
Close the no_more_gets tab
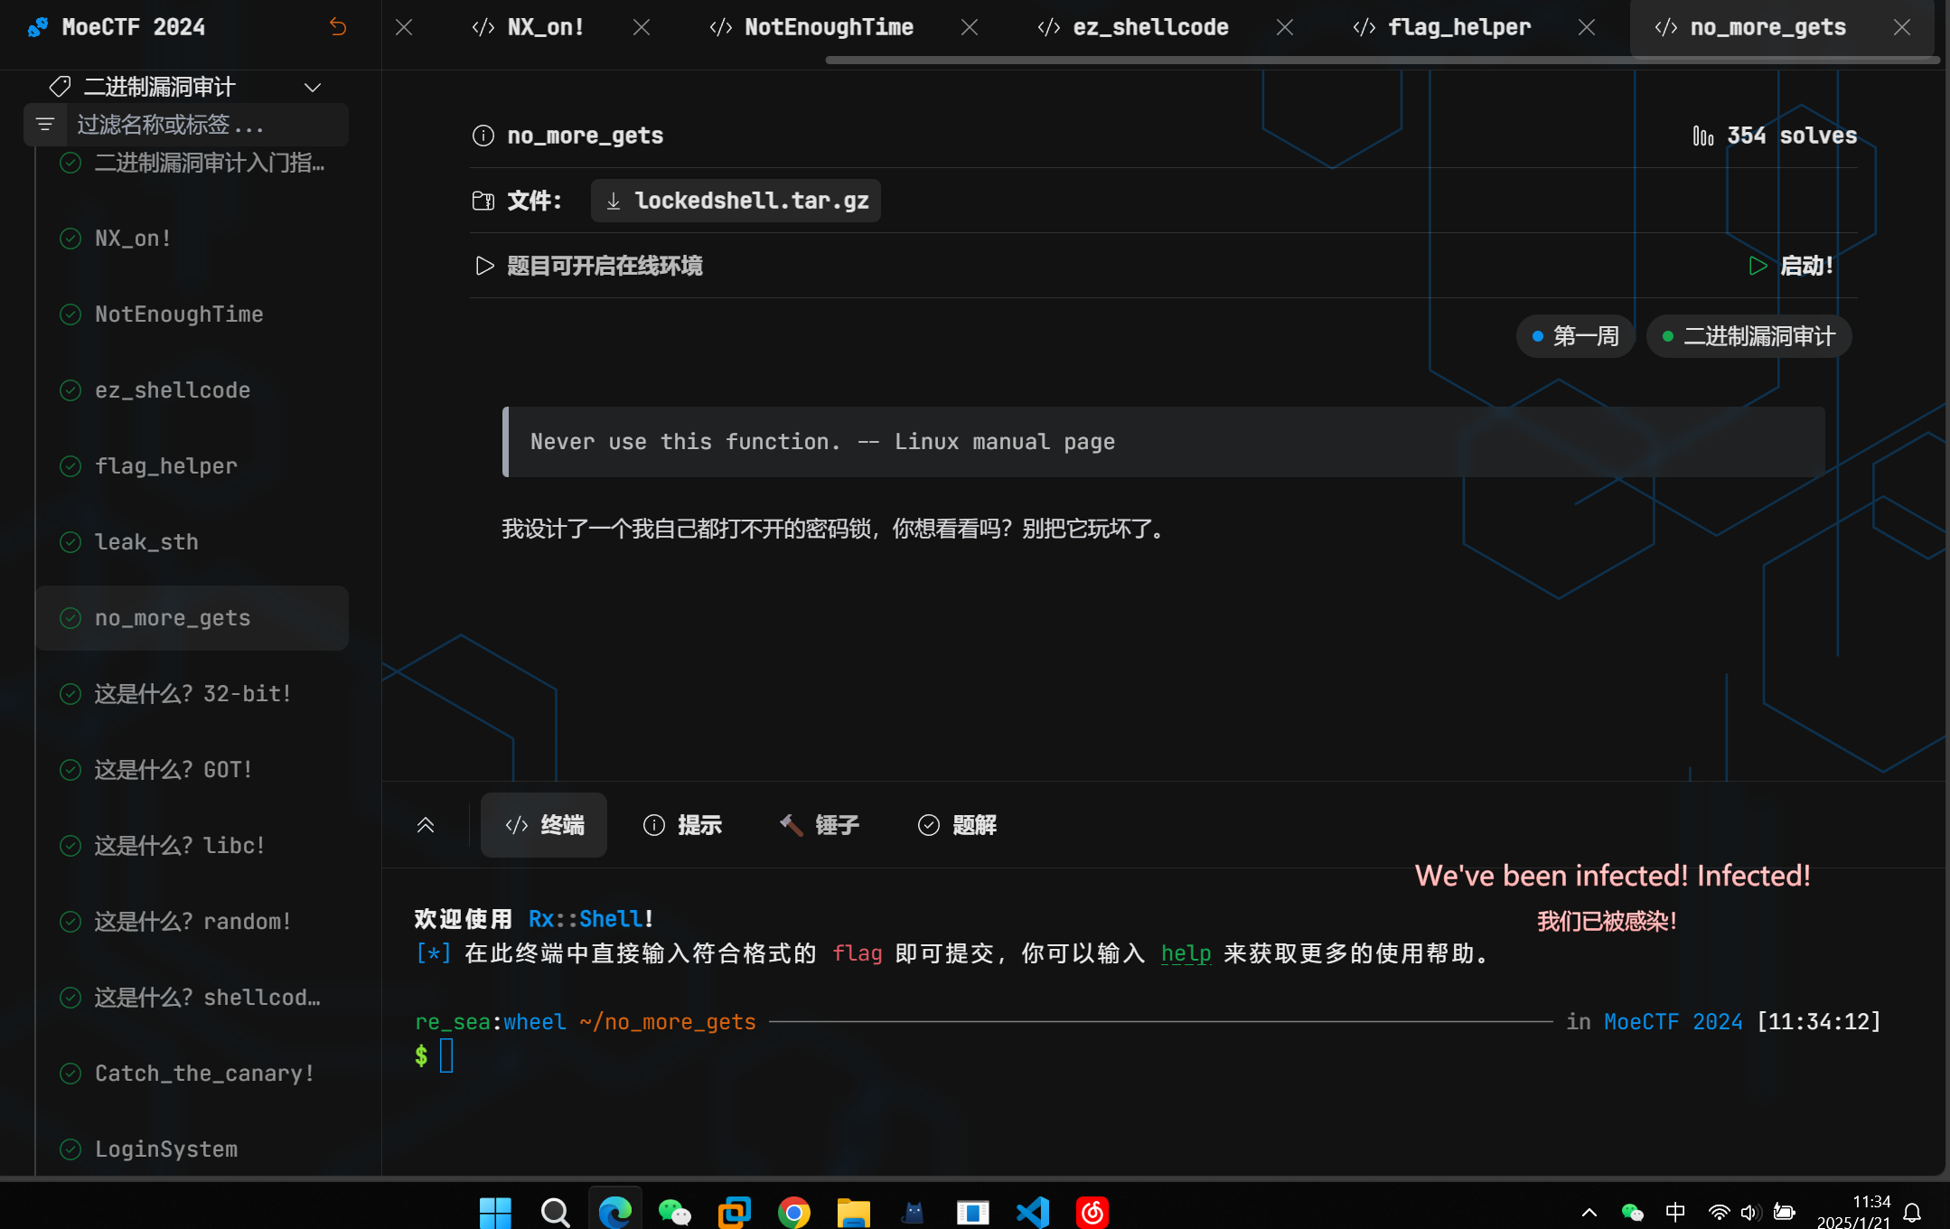[1902, 27]
